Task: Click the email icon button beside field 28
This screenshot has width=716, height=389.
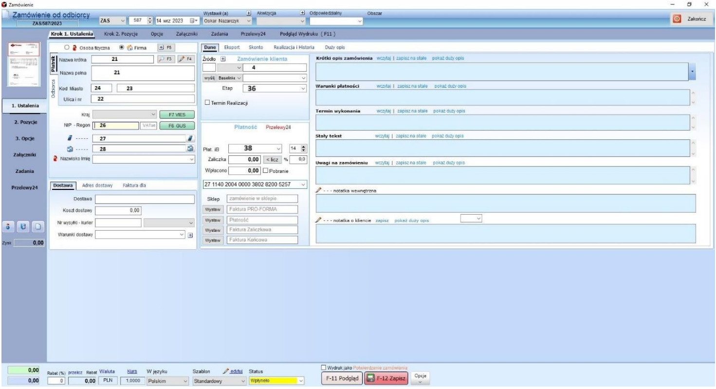Action: click(x=191, y=148)
